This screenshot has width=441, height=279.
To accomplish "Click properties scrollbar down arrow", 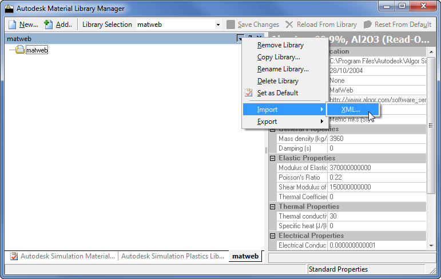I will coord(431,245).
